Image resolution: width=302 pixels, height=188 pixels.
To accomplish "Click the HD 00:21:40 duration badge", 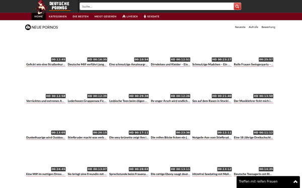I will [x=221, y=96].
